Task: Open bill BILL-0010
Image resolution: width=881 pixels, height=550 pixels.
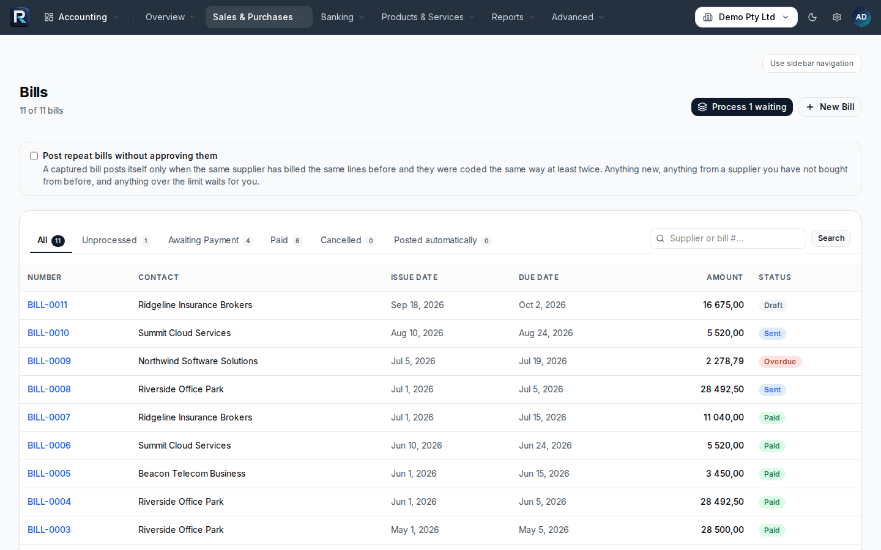Action: coord(48,333)
